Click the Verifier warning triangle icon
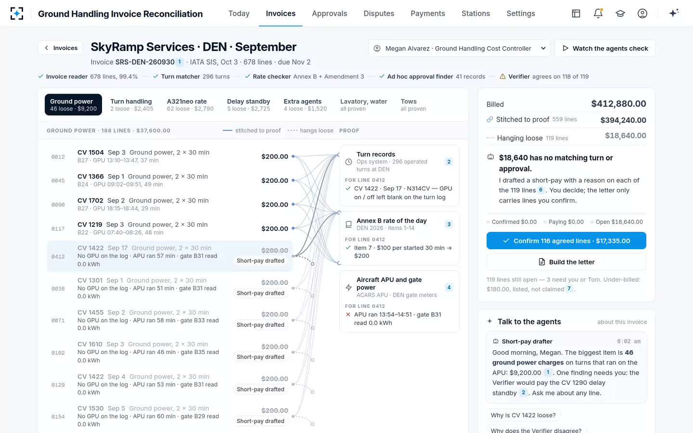The height and width of the screenshot is (433, 693). [502, 76]
